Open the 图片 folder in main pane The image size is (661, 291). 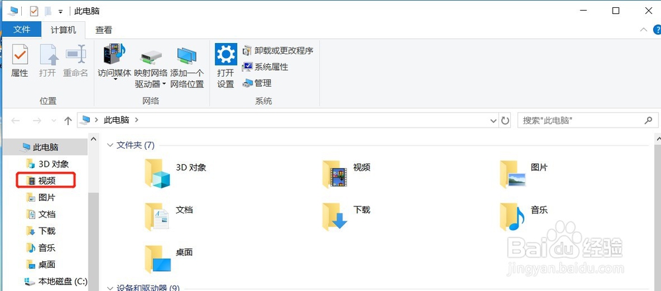[524, 173]
